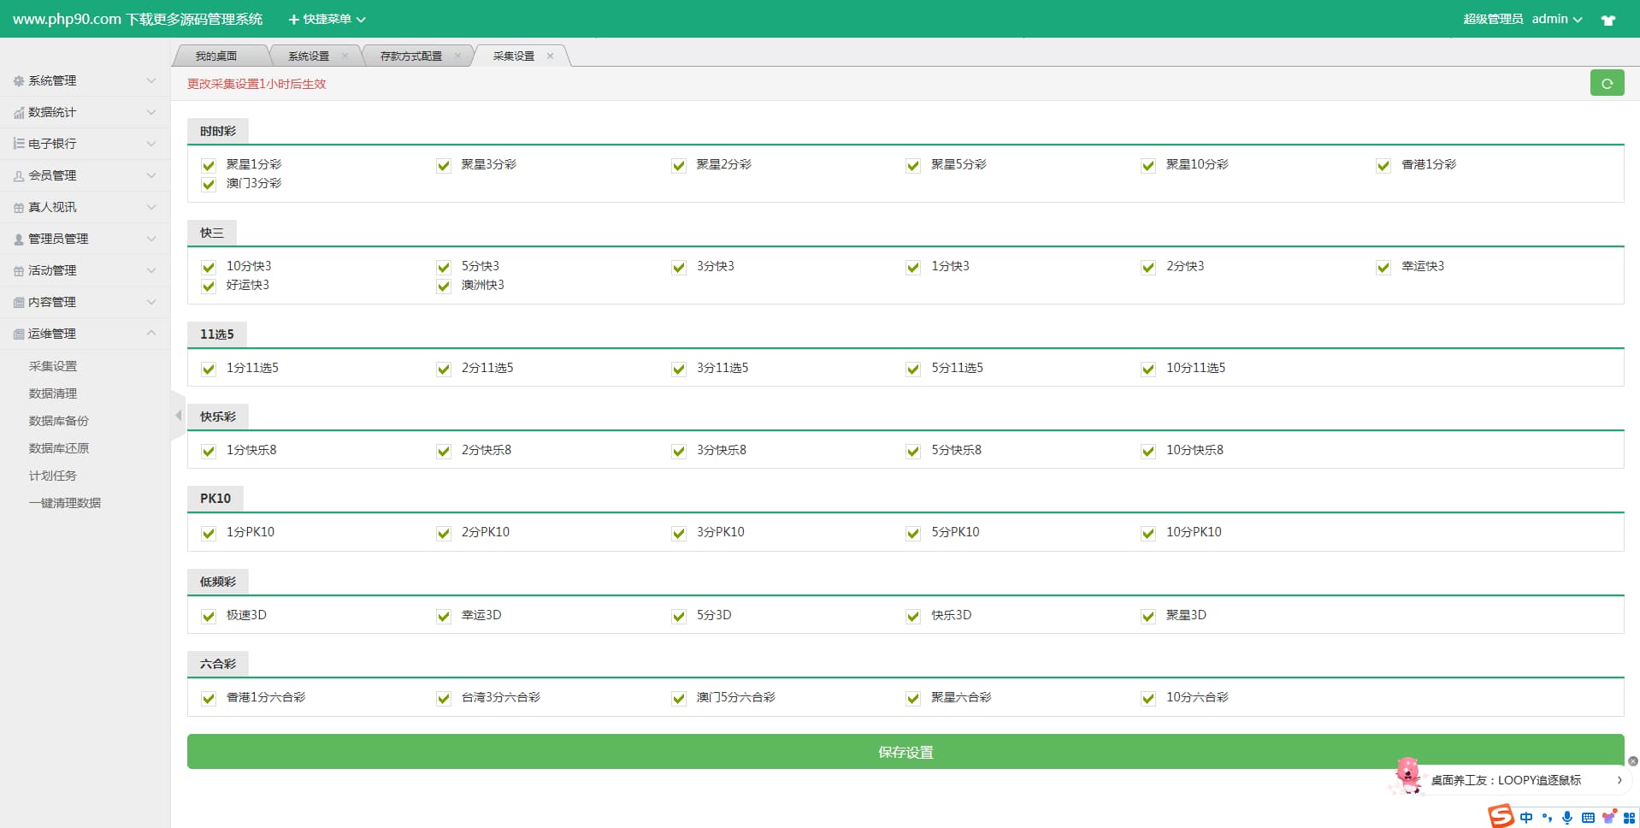
Task: Open the 数据库备份 sidebar link
Action: click(x=58, y=421)
